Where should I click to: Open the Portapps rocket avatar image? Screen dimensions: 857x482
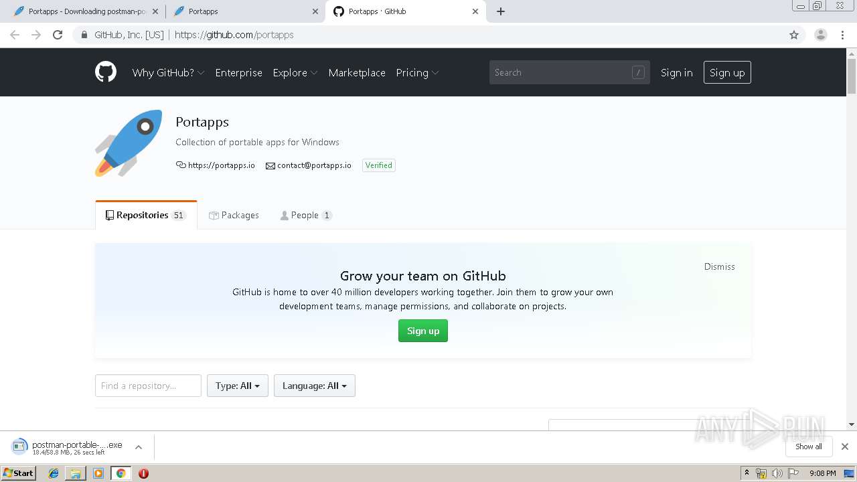click(129, 143)
